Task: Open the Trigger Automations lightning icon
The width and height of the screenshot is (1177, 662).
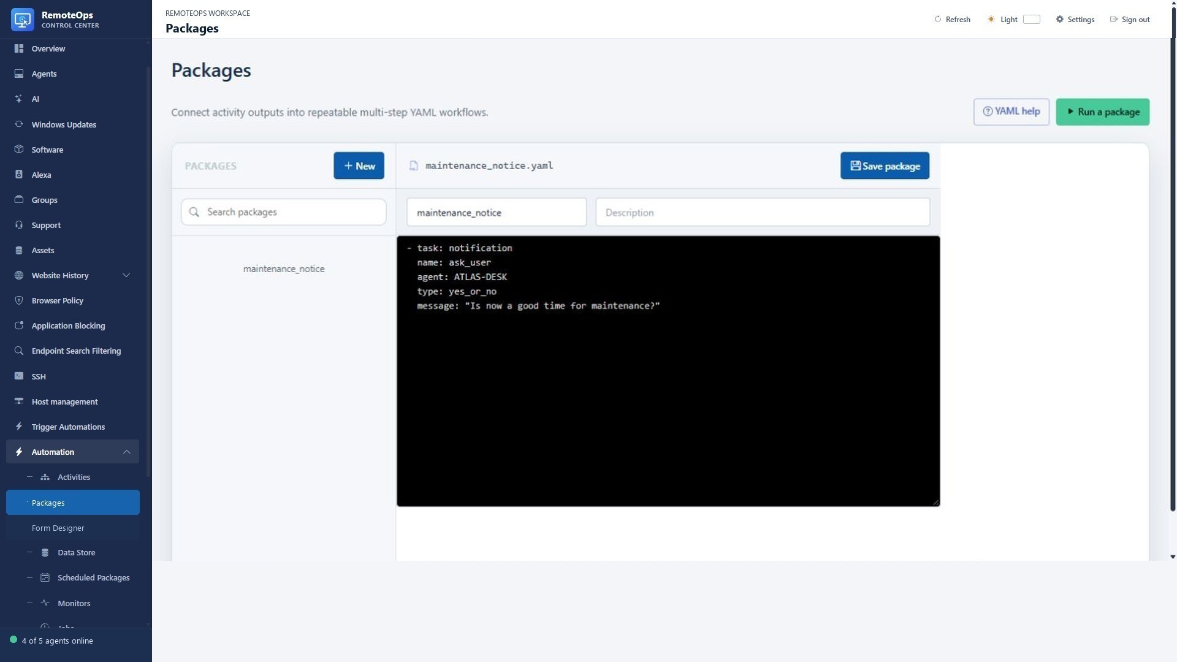Action: coord(19,427)
